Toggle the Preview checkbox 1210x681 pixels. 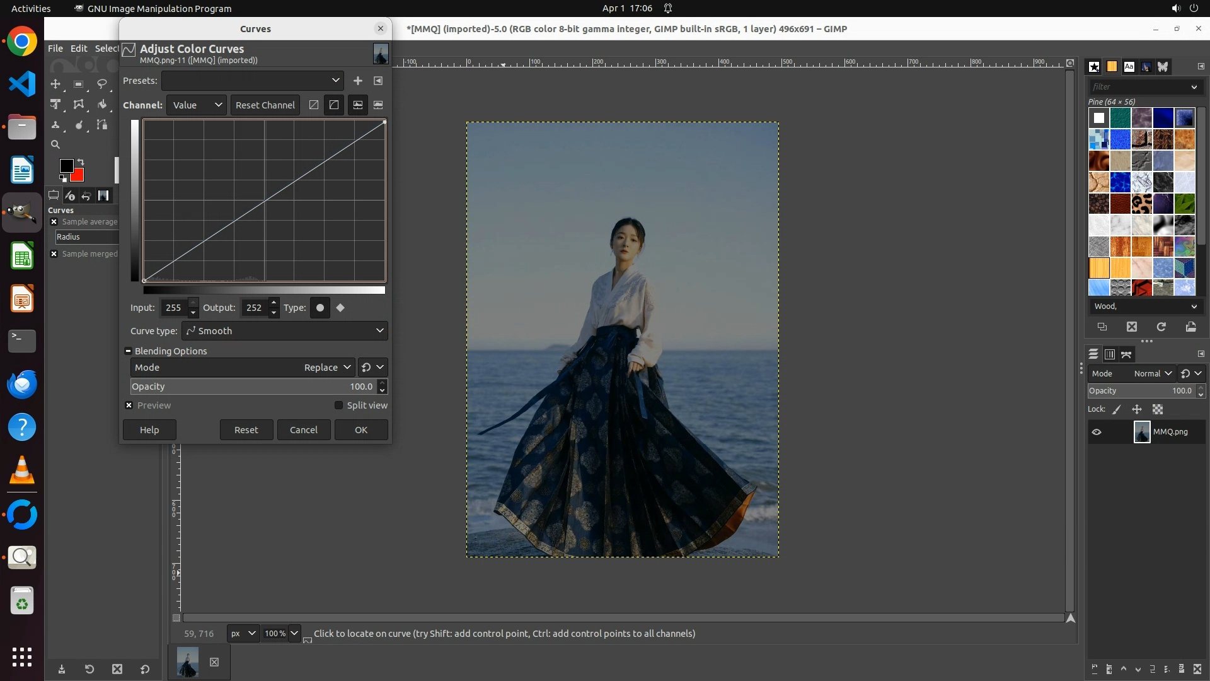[129, 405]
